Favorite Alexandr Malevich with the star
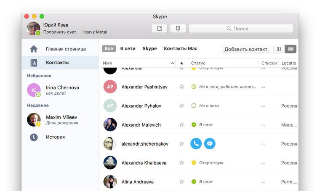Image resolution: width=320 pixels, height=191 pixels. coord(181,125)
